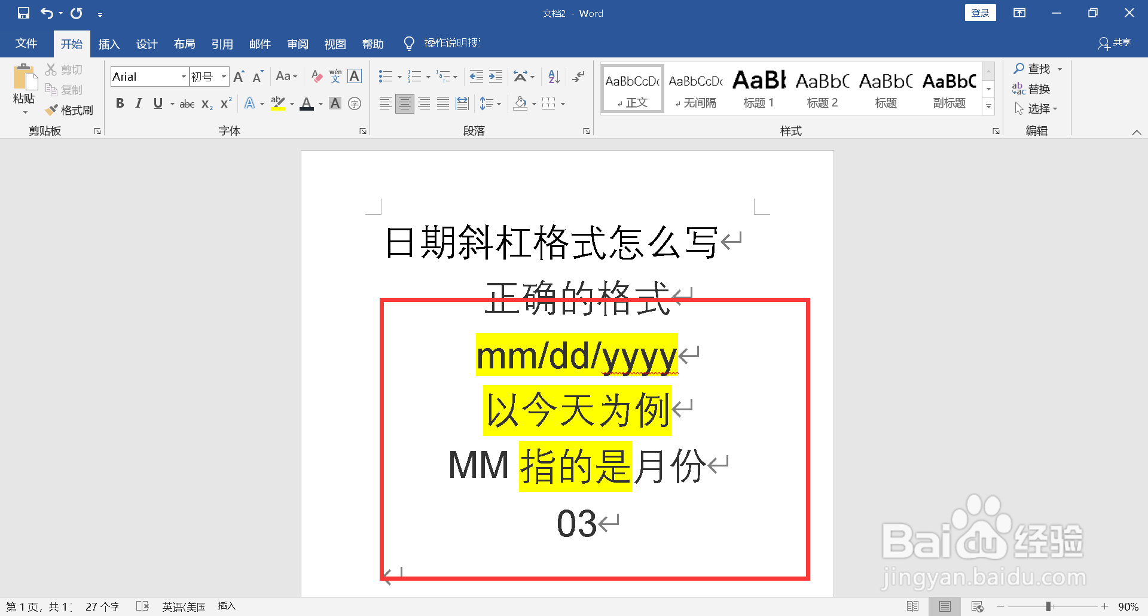Decrease paragraph indent
The image size is (1148, 616).
coord(477,77)
